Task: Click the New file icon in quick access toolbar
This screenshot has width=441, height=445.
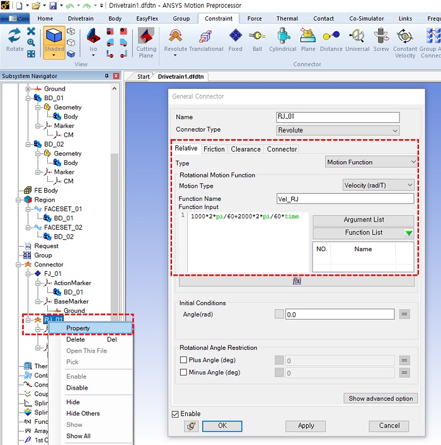Action: point(19,6)
